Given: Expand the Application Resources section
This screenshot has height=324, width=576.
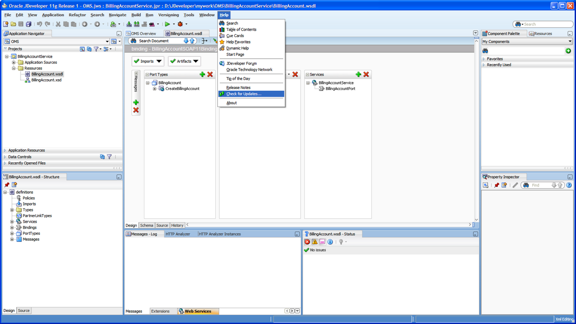Looking at the screenshot, I should click(x=5, y=150).
